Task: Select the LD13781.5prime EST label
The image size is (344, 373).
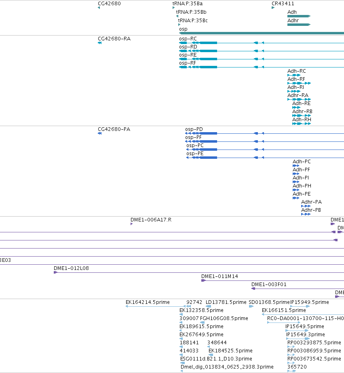Action: click(x=226, y=302)
